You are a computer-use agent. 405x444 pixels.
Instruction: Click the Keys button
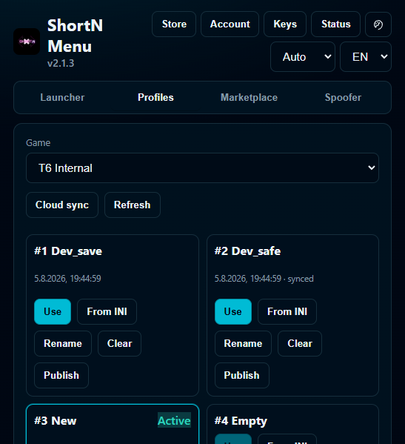click(285, 24)
